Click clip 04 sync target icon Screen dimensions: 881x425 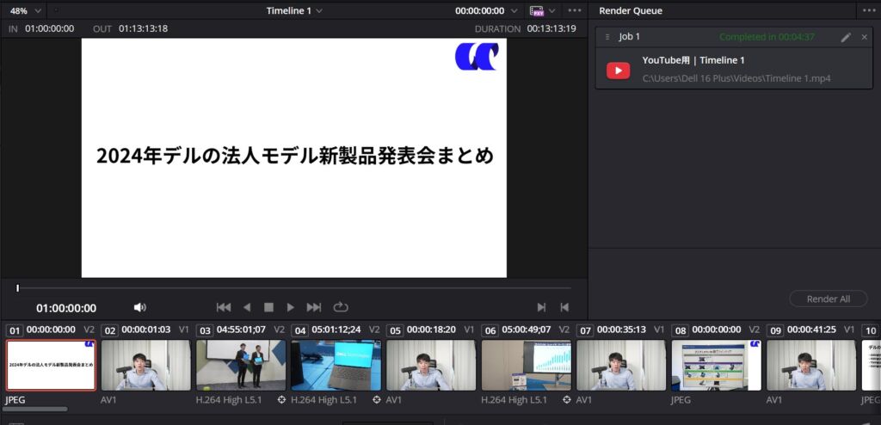[377, 400]
